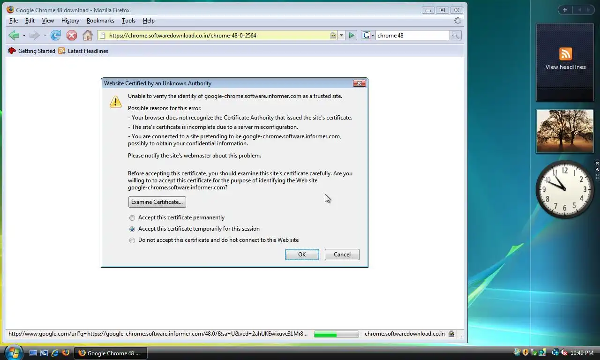This screenshot has height=360, width=600.
Task: Click the search magnifier button
Action: click(456, 35)
